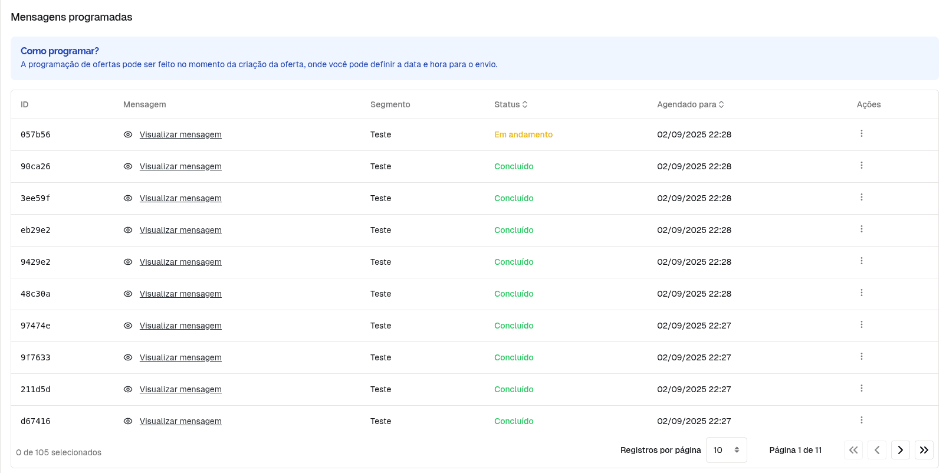
Task: Click eye icon in row eb29e2
Action: (x=127, y=230)
